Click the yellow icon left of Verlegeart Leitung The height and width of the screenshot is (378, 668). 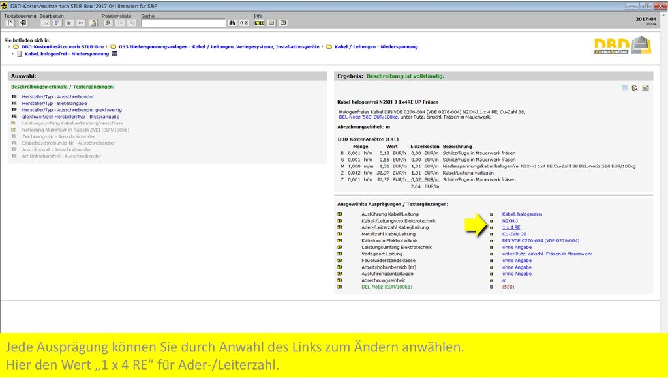click(x=339, y=254)
